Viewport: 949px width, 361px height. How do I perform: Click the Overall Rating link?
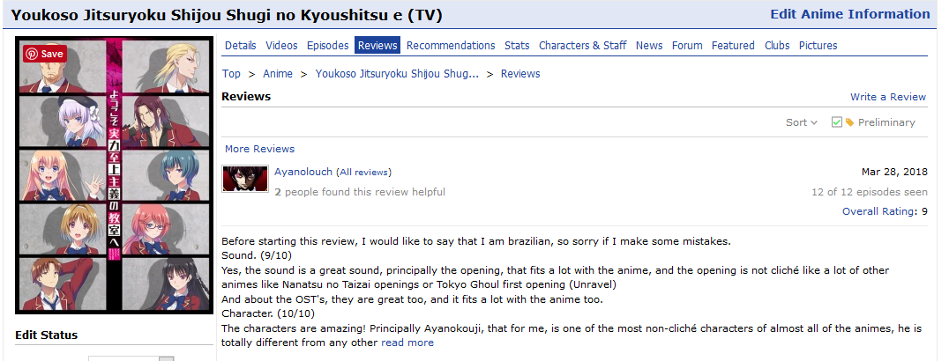point(879,211)
